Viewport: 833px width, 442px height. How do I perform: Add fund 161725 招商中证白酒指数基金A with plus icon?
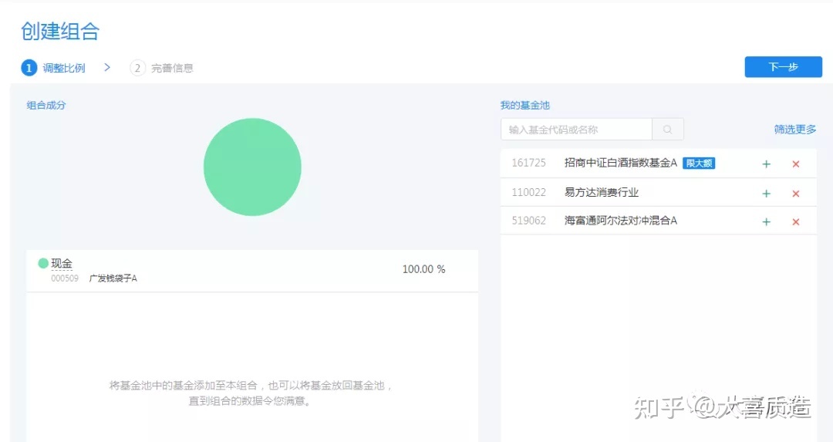(x=766, y=164)
